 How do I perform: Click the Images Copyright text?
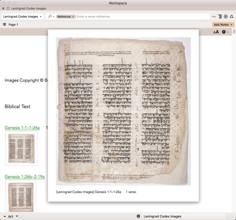pos(26,80)
